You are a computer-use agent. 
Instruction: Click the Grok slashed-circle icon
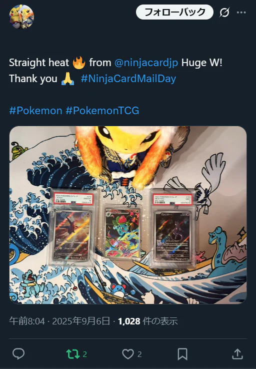pyautogui.click(x=224, y=12)
